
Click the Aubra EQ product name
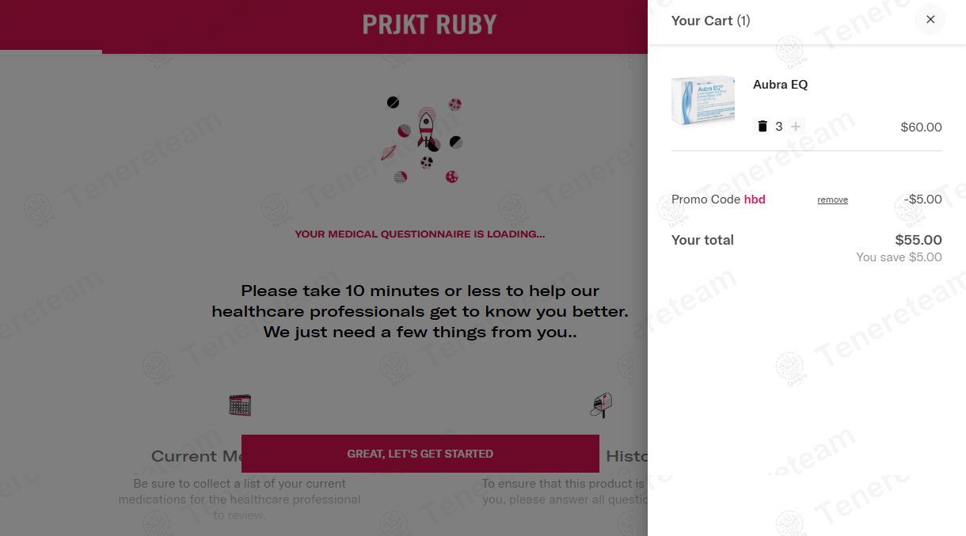780,85
